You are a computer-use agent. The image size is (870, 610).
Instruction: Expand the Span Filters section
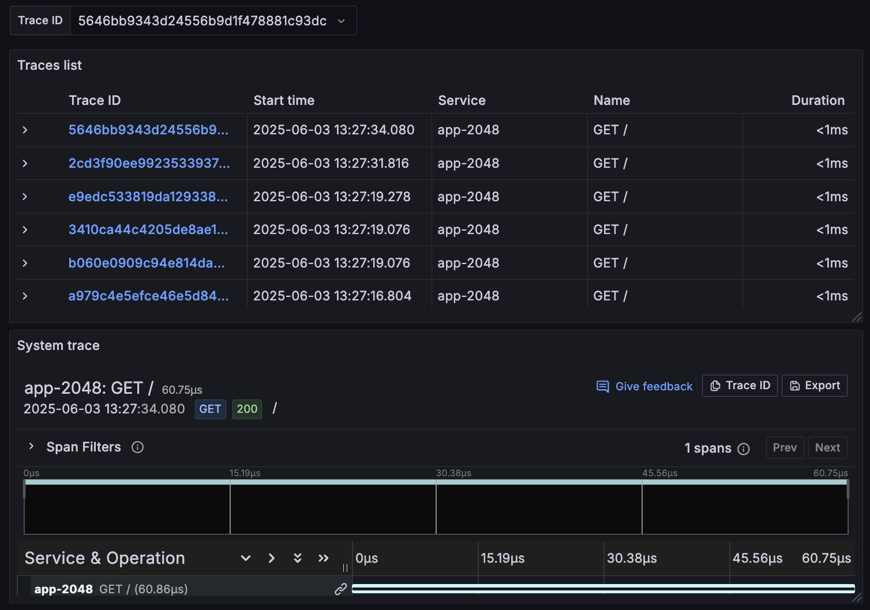click(x=31, y=446)
